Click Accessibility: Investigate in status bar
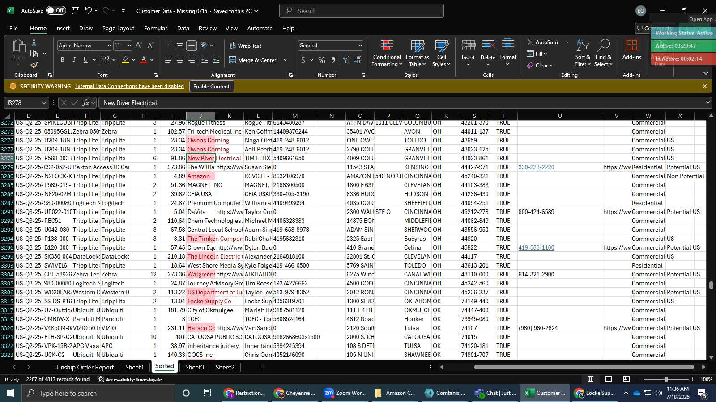Screen dimensions: 716x402 [x=130, y=379]
